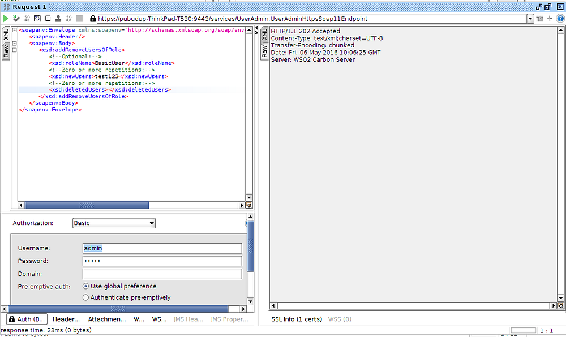Click the splitter collapse arrows between panes

pos(256,31)
